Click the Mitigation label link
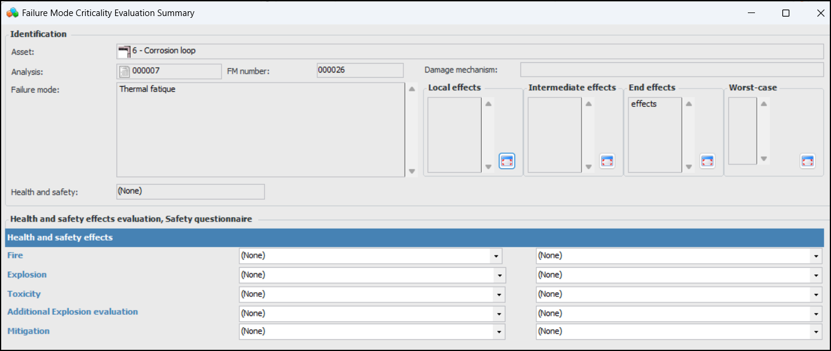Viewport: 831px width, 351px height. 29,331
